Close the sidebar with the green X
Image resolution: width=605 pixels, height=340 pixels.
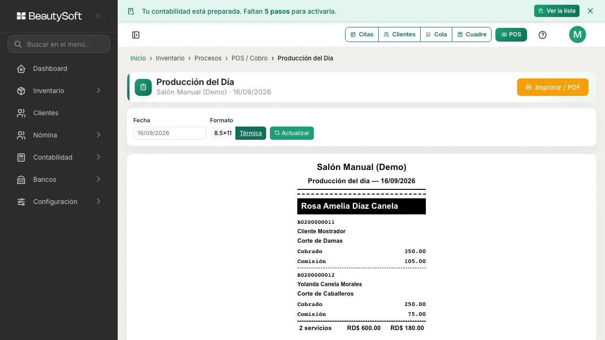pyautogui.click(x=97, y=16)
